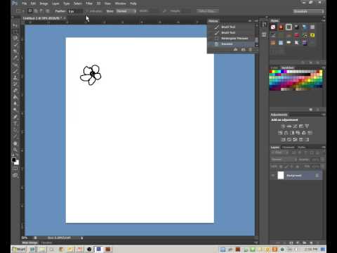The height and width of the screenshot is (253, 337).
Task: Select the Lasso tool
Action: (15, 38)
